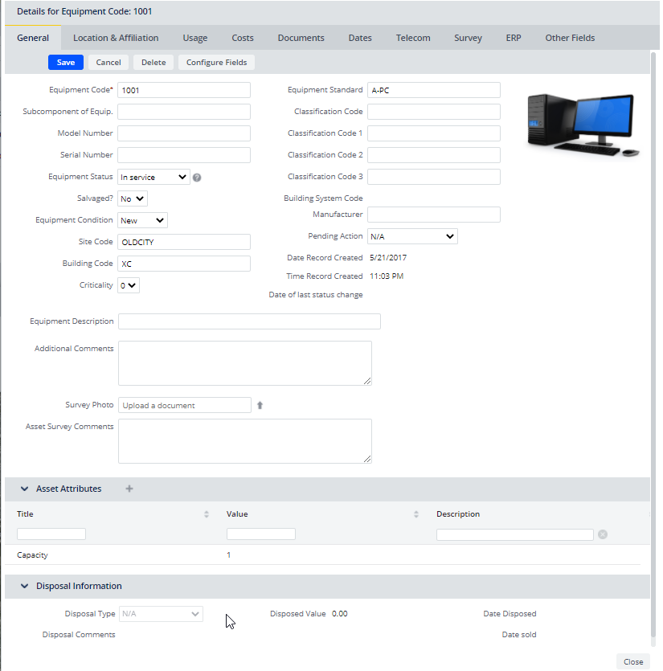Open the Equipment Condition dropdown
Image resolution: width=663 pixels, height=671 pixels.
pos(142,220)
